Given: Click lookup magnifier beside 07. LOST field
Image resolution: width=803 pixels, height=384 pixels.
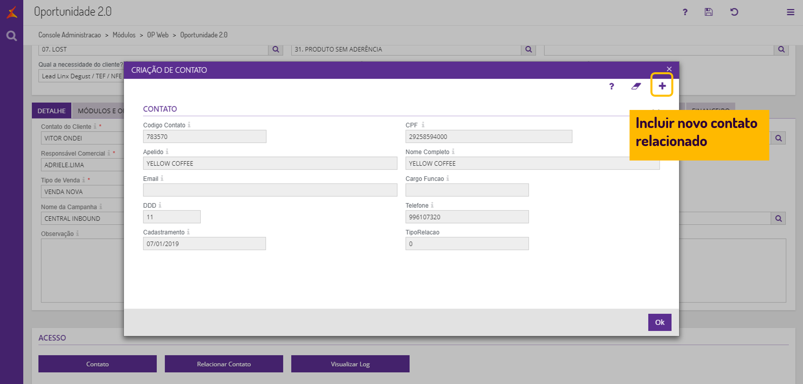Looking at the screenshot, I should [x=276, y=49].
